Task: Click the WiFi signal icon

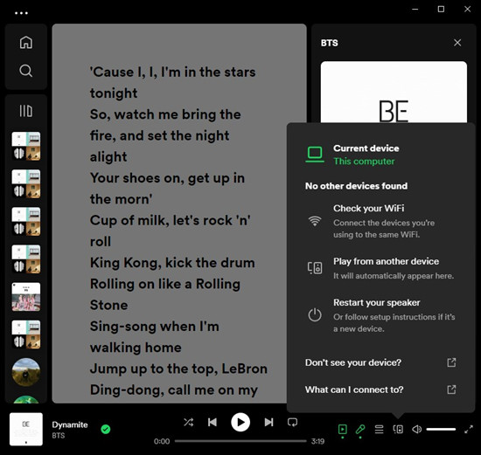Action: [x=315, y=221]
